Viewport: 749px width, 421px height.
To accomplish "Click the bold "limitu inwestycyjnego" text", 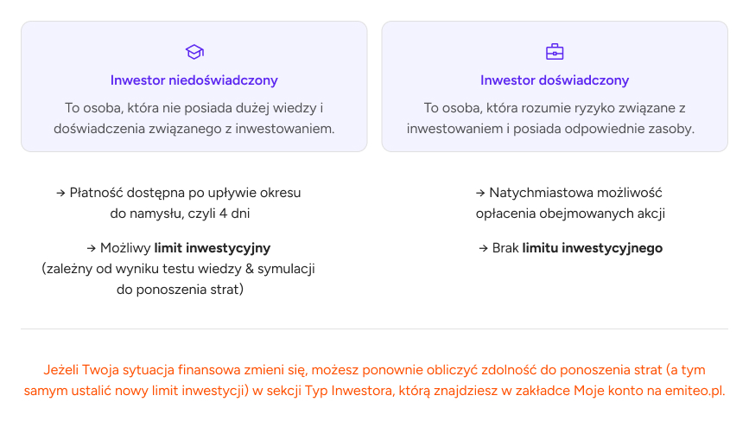I will 593,248.
